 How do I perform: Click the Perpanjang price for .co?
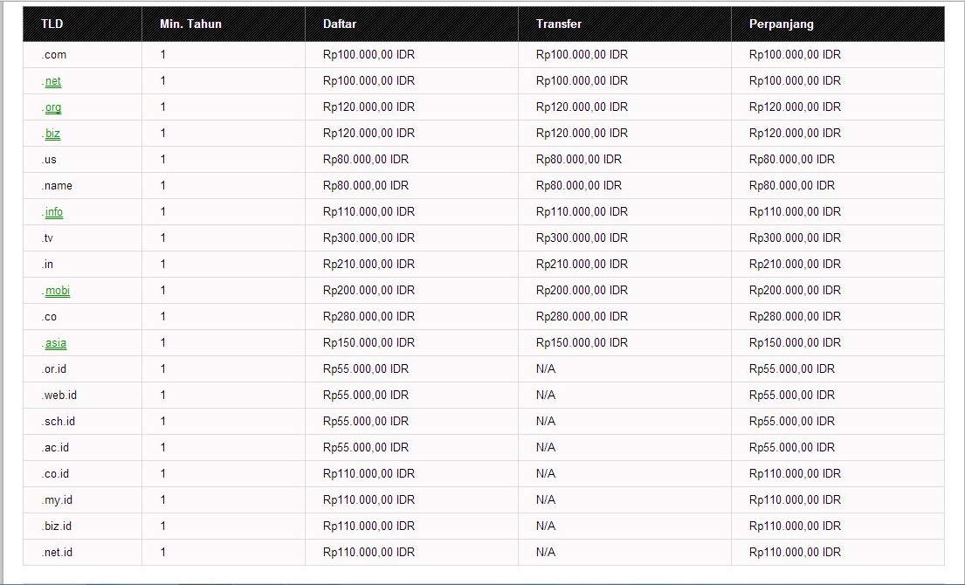[x=795, y=317]
